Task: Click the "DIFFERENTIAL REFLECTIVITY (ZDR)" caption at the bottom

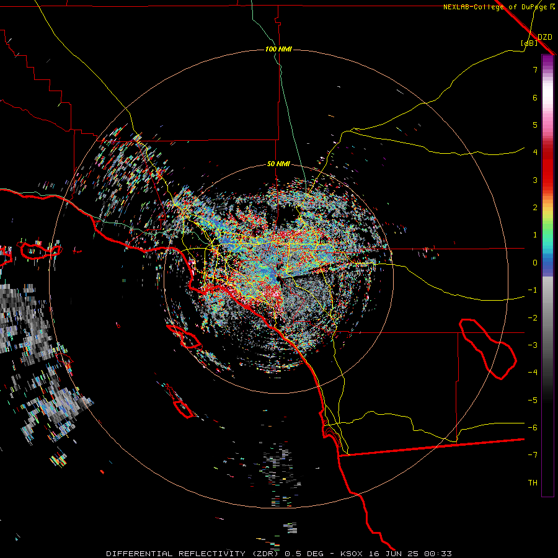Action: (x=193, y=554)
